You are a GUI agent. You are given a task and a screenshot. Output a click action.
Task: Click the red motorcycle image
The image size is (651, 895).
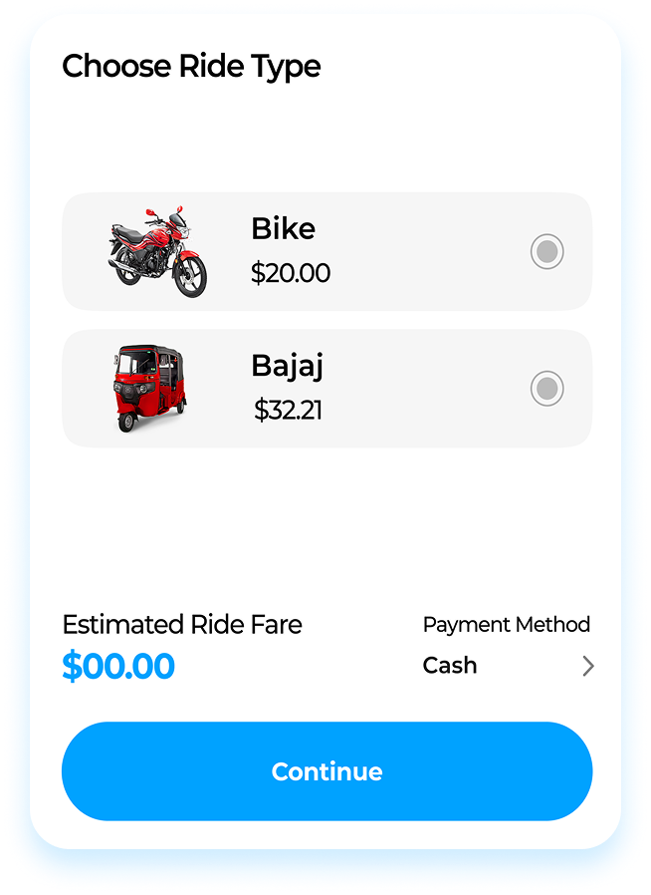coord(157,252)
